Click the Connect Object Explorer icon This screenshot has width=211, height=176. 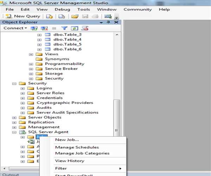(34, 28)
